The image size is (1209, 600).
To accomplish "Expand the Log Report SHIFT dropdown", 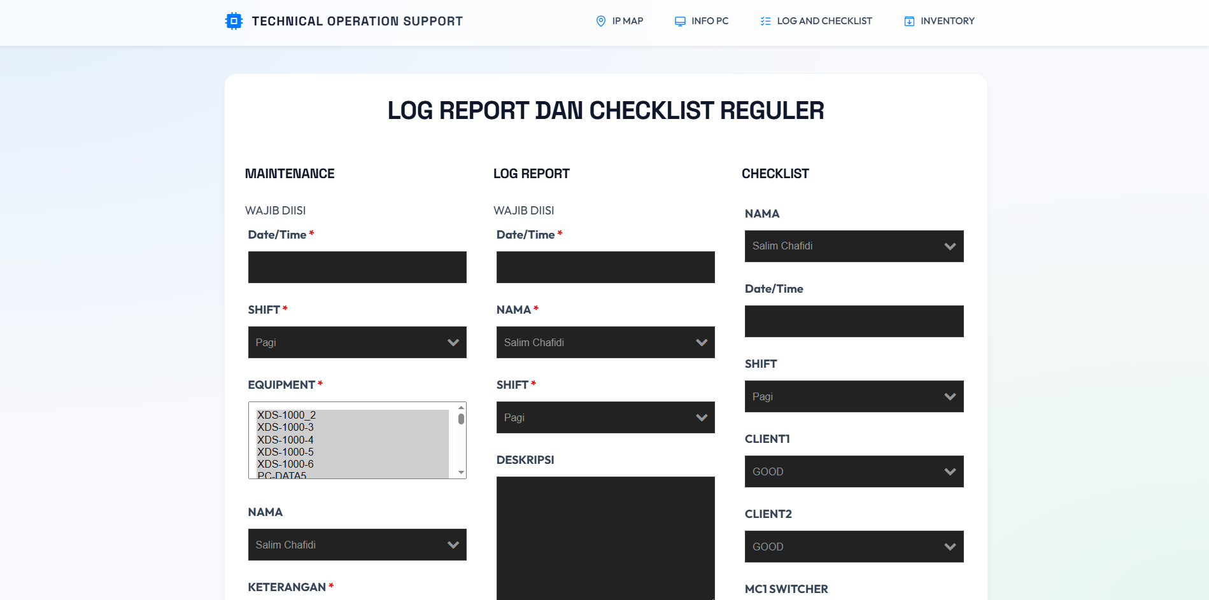I will [x=605, y=417].
